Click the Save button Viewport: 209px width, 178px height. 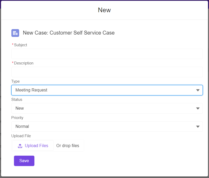[24, 161]
